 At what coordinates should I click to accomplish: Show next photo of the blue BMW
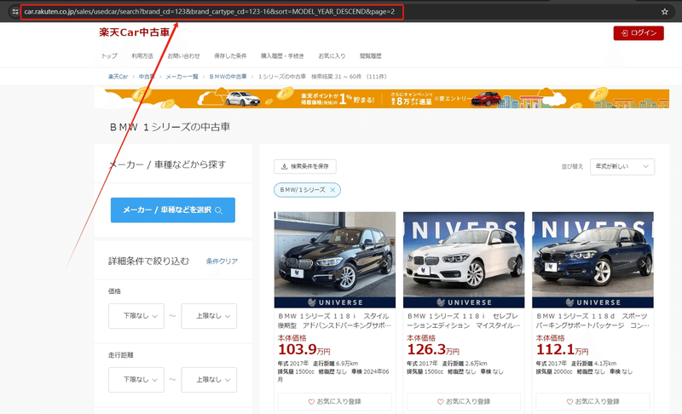644,263
